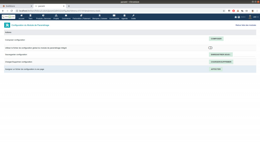Open the Accueil home icon
The height and width of the screenshot is (142, 260).
[x=21, y=15]
